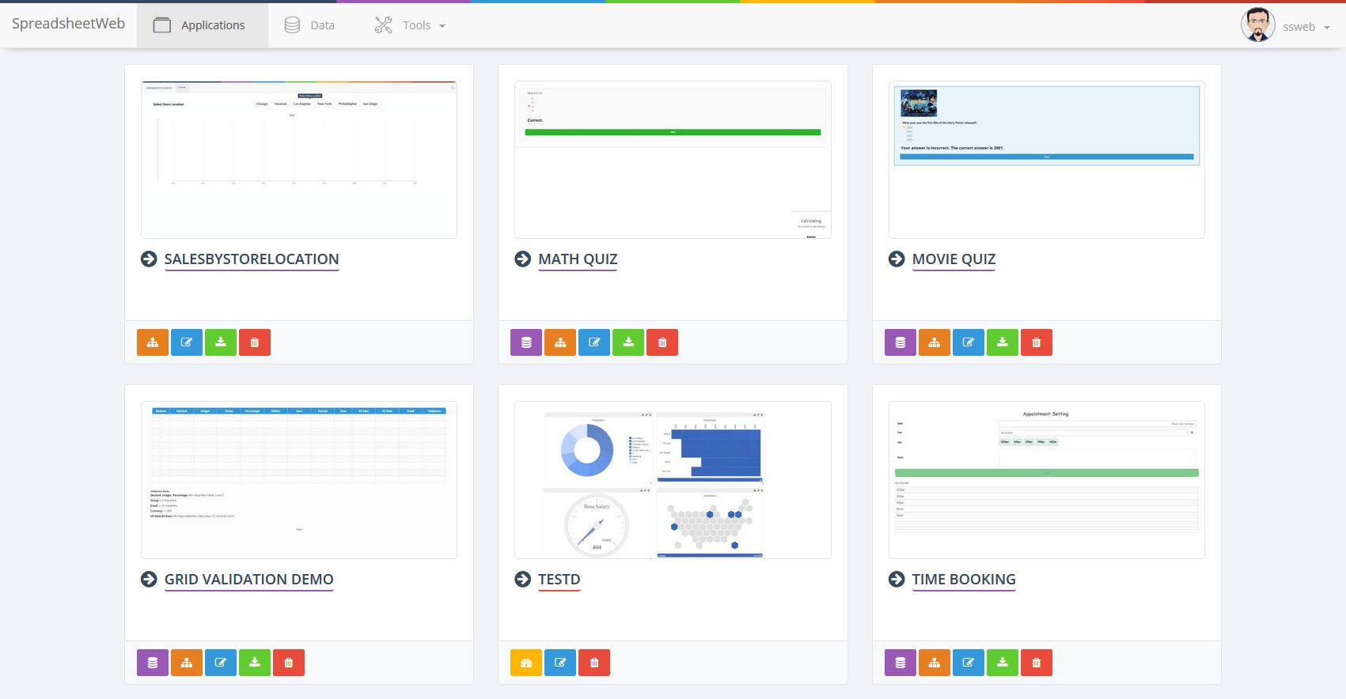Open the ssweb user account menu
Screen dimensions: 1346x699
1286,25
